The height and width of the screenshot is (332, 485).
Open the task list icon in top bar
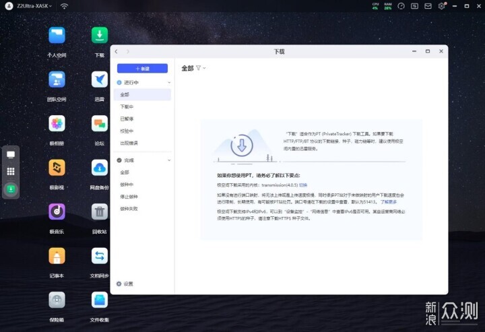coord(414,6)
